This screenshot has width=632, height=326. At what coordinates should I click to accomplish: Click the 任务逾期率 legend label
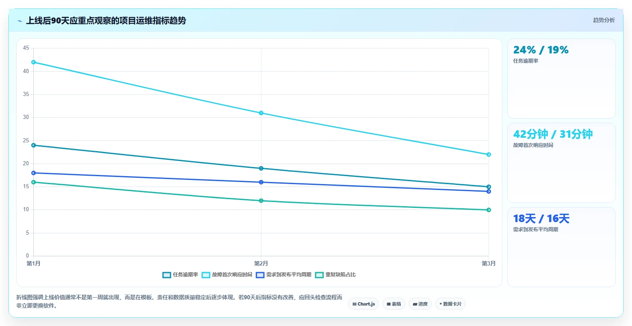186,275
